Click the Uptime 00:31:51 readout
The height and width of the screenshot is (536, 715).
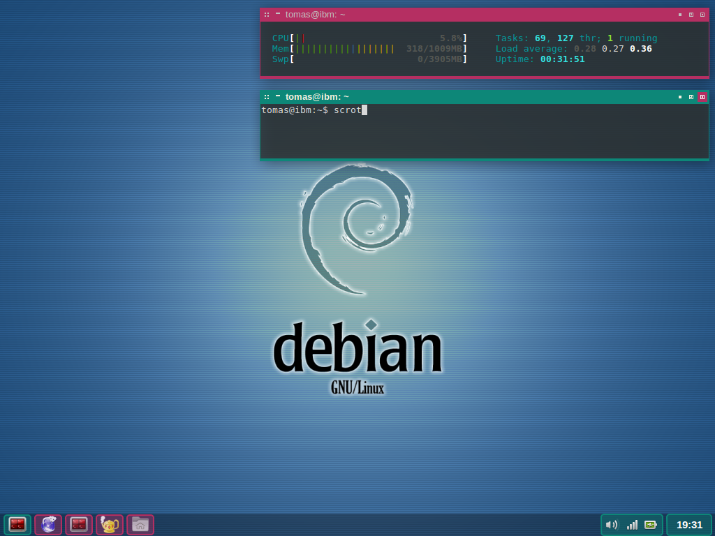540,59
